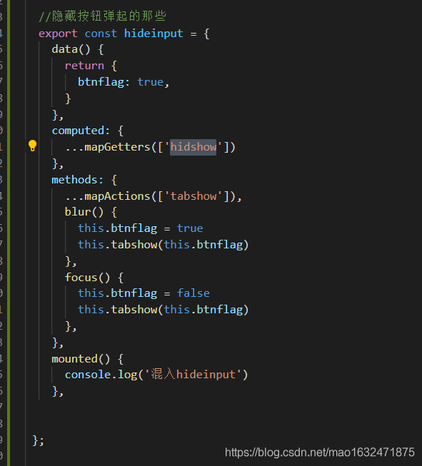Click the 'computed:' property name
This screenshot has height=466, width=422.
pos(81,131)
